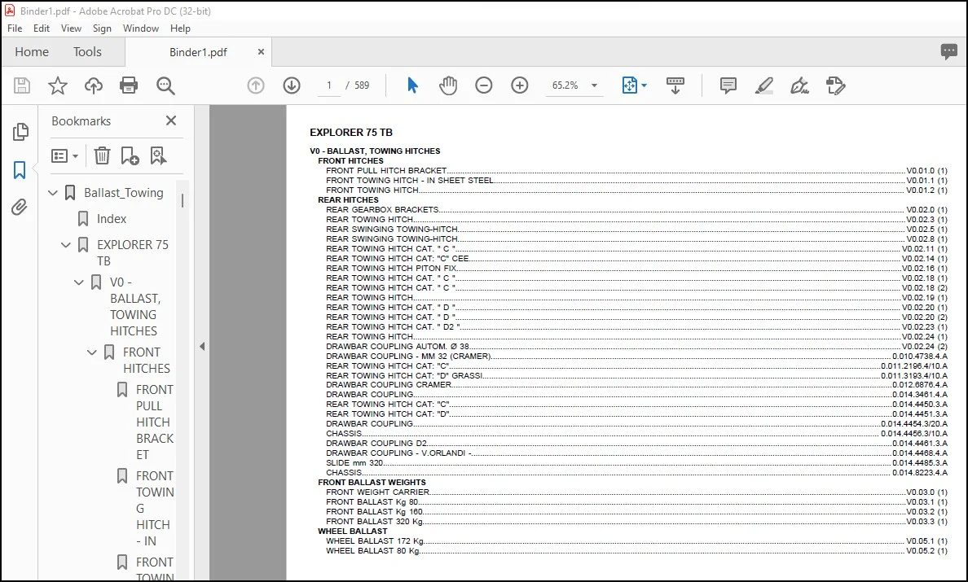Click the fit page view icon
968x582 pixels.
[x=629, y=85]
